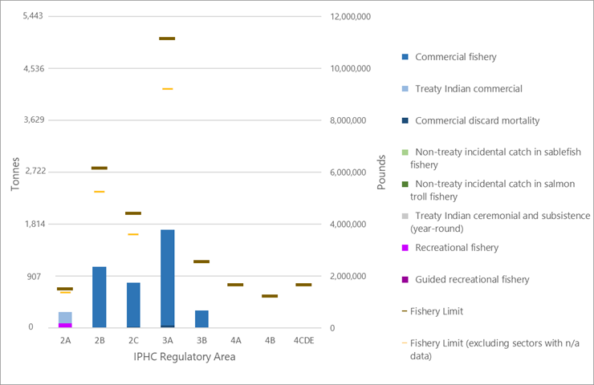Screen dimensions: 594x385
Task: Click the light blue segment of bar 2A
Action: (65, 317)
